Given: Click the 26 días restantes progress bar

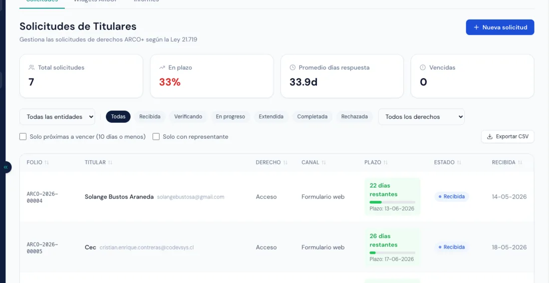Looking at the screenshot, I should [392, 253].
